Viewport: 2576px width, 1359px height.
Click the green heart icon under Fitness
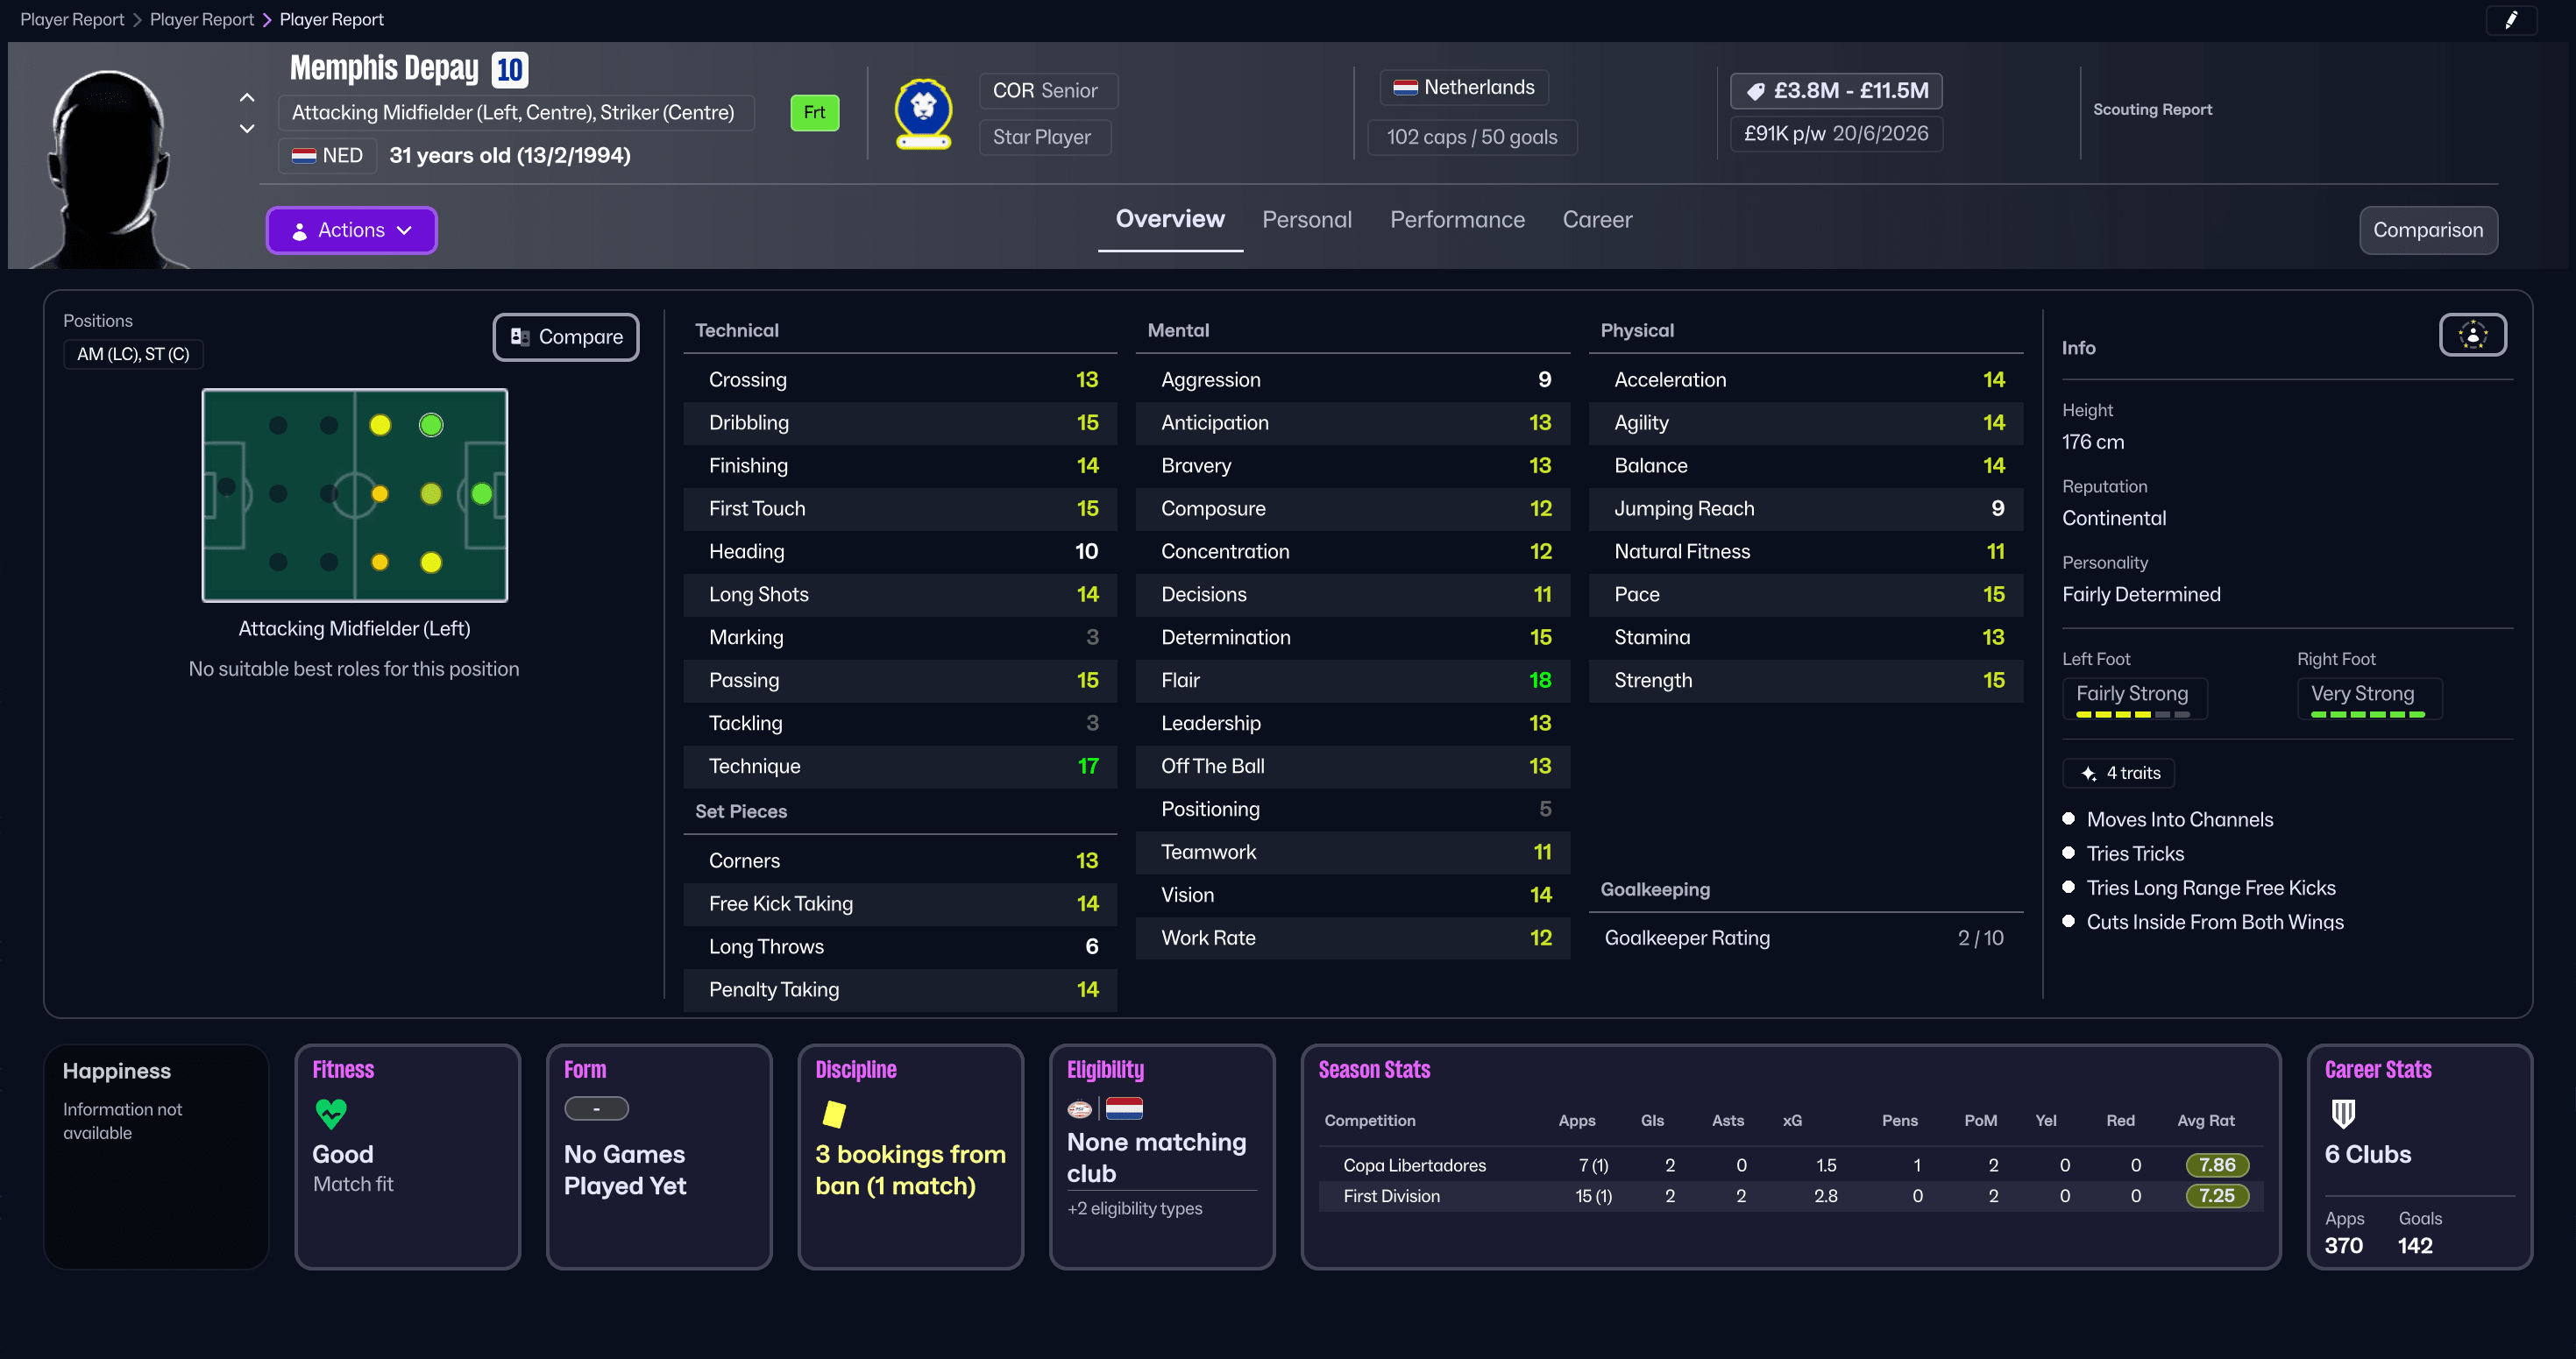(330, 1113)
